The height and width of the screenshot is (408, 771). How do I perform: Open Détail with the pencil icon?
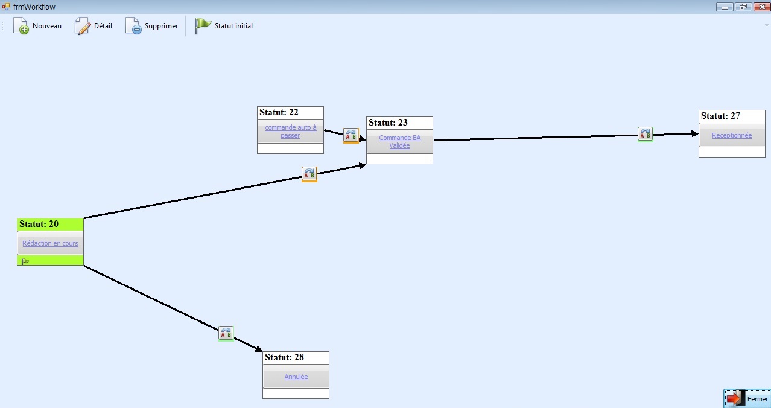pyautogui.click(x=83, y=26)
